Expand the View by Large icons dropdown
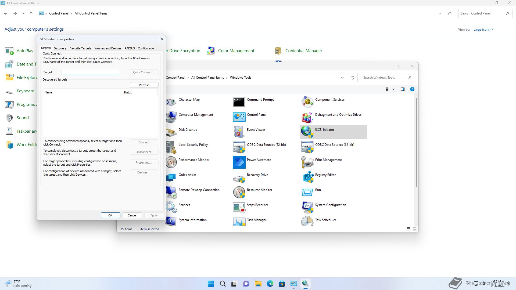Image resolution: width=516 pixels, height=290 pixels. tap(483, 30)
